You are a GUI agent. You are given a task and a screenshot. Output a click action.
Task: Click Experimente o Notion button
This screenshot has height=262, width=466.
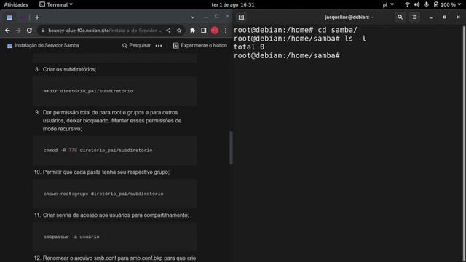[200, 45]
